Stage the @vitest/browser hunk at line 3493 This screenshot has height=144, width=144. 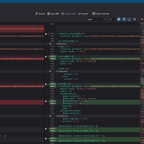click(x=48, y=101)
